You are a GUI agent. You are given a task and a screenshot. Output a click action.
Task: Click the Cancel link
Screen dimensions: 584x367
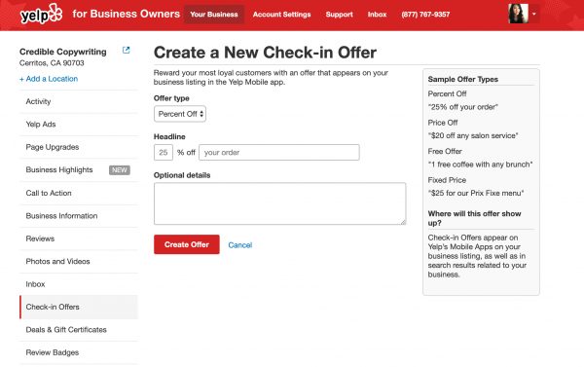(240, 245)
